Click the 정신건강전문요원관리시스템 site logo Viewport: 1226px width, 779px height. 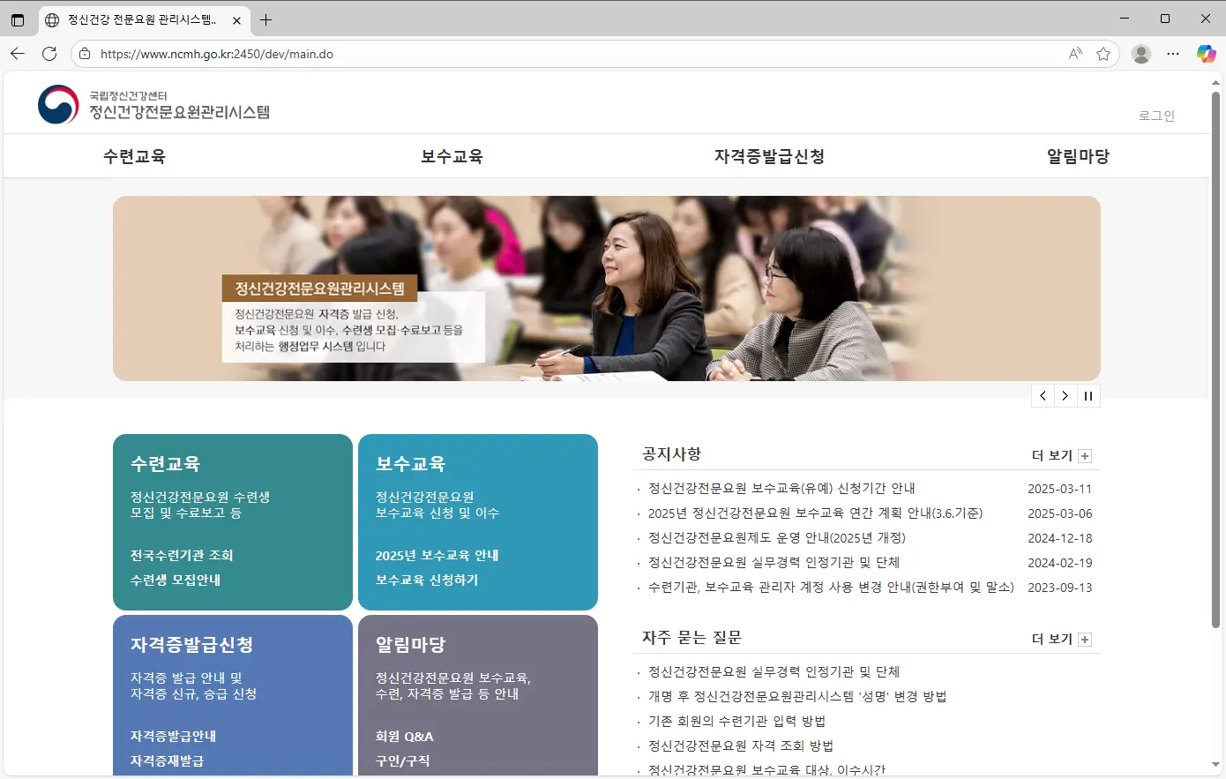coord(154,105)
